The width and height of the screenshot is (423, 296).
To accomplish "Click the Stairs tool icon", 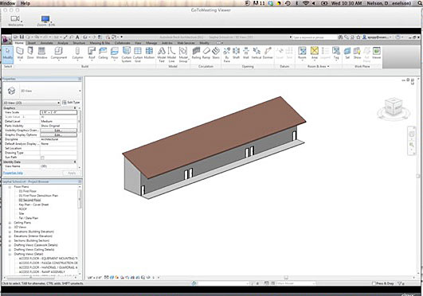I will (216, 53).
